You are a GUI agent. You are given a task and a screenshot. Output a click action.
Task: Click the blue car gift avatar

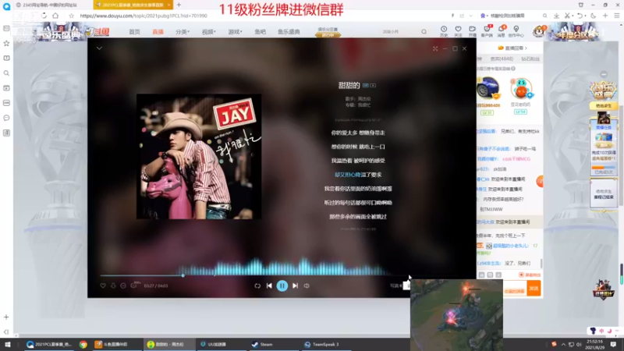(488, 87)
